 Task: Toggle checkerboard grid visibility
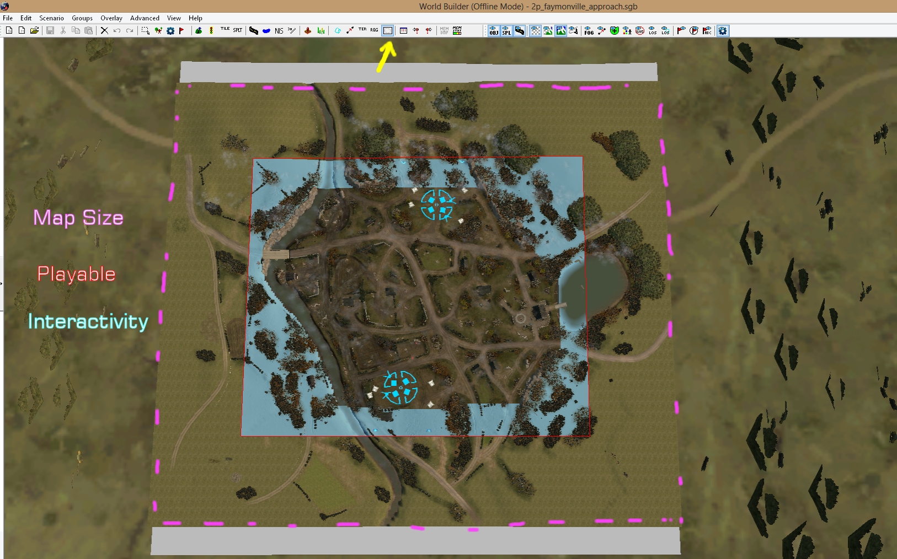536,30
